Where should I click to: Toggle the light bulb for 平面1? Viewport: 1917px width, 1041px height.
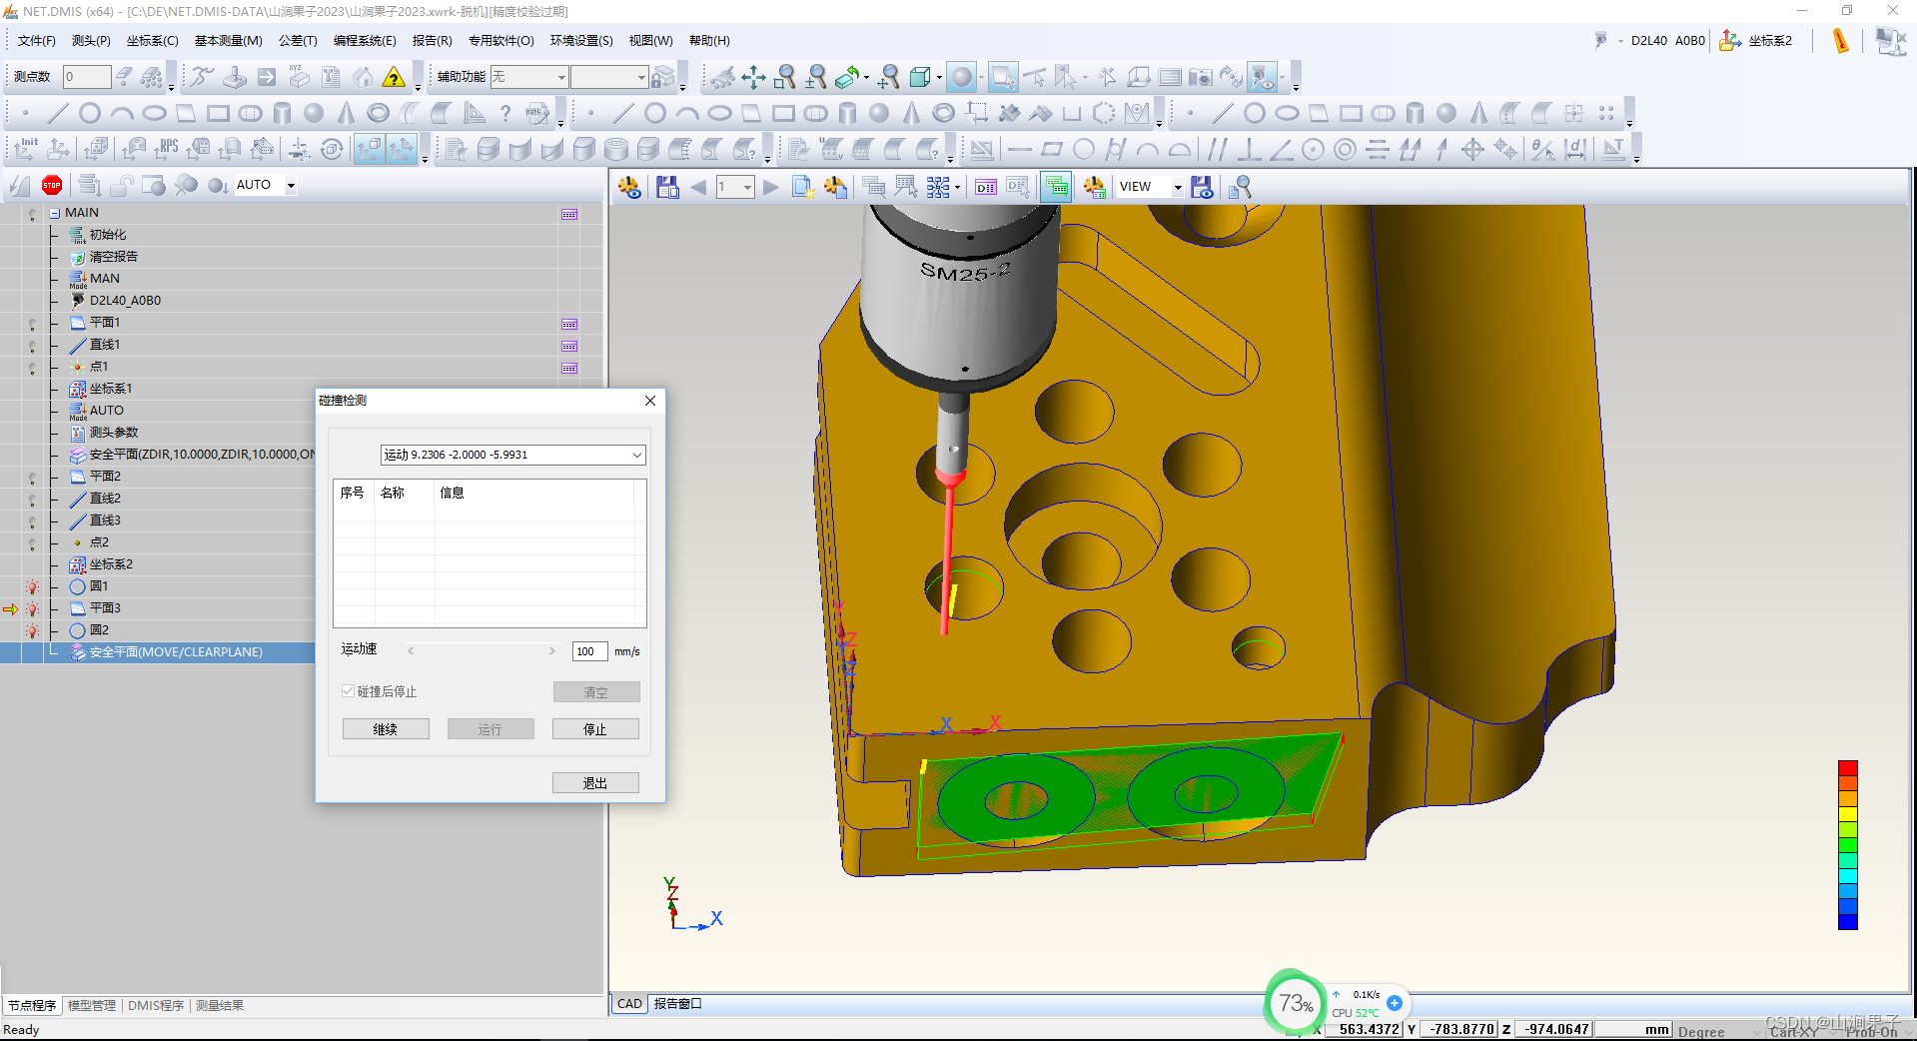point(32,324)
